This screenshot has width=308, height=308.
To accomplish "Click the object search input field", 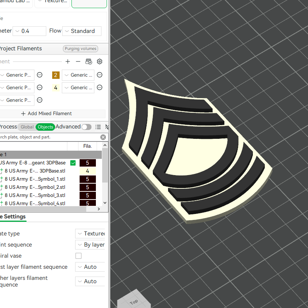I will pyautogui.click(x=49, y=137).
